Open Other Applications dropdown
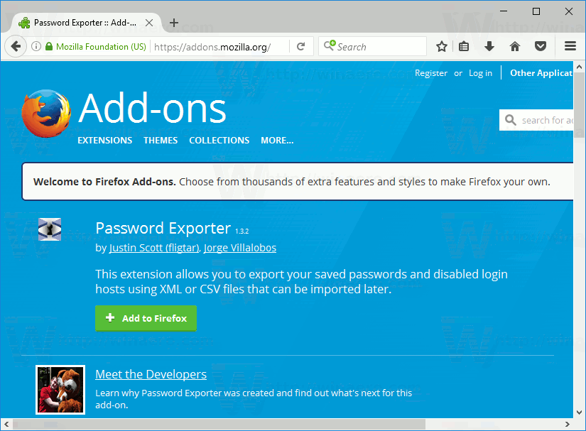The image size is (586, 431). (541, 73)
